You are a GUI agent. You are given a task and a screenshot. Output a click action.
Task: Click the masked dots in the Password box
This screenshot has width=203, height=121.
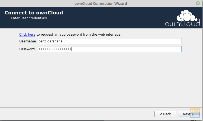click(x=55, y=49)
